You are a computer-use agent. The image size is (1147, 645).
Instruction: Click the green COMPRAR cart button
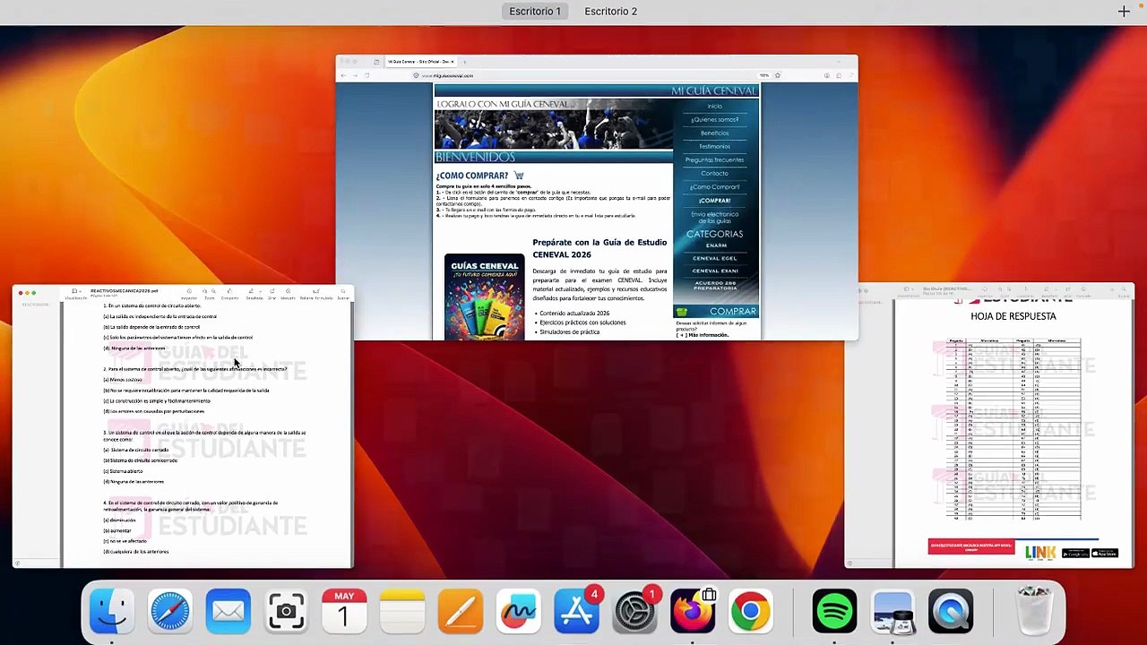[x=715, y=311]
